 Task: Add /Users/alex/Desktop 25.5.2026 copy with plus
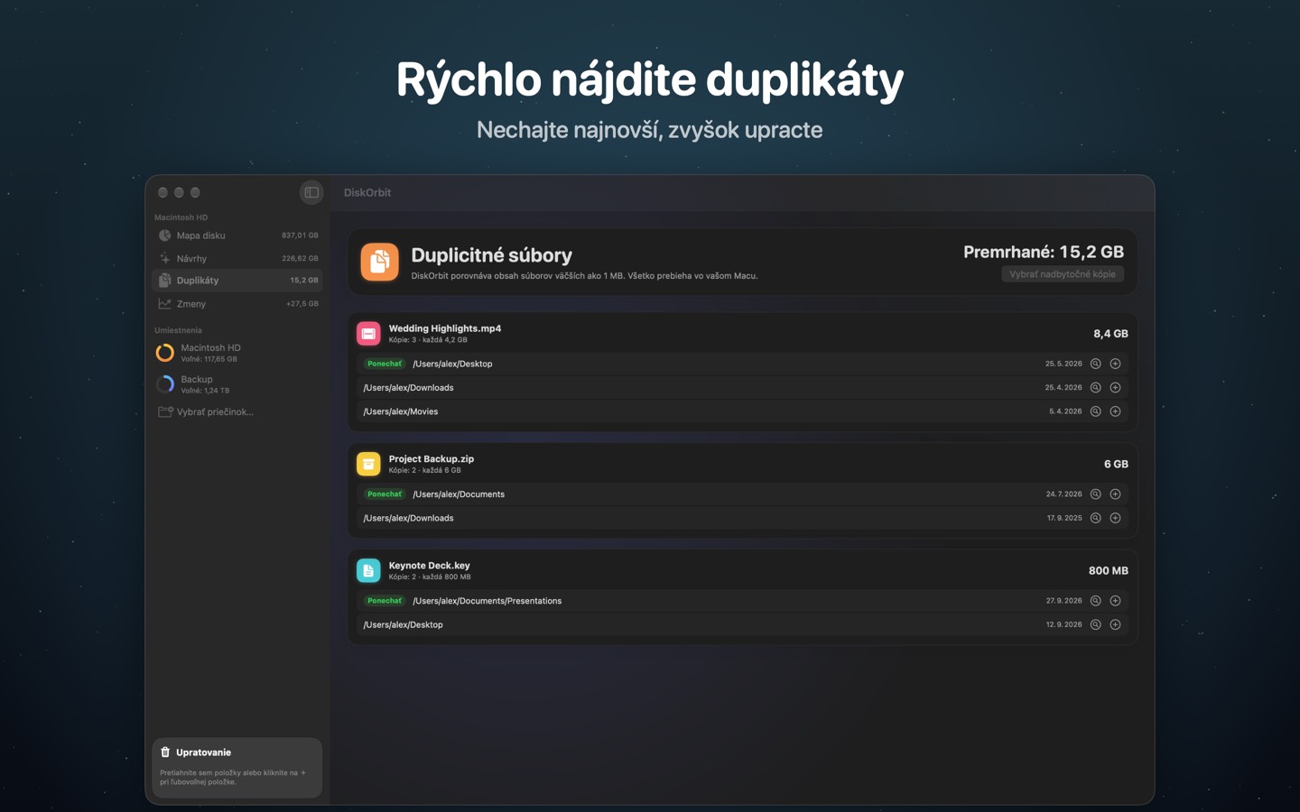pos(1115,364)
